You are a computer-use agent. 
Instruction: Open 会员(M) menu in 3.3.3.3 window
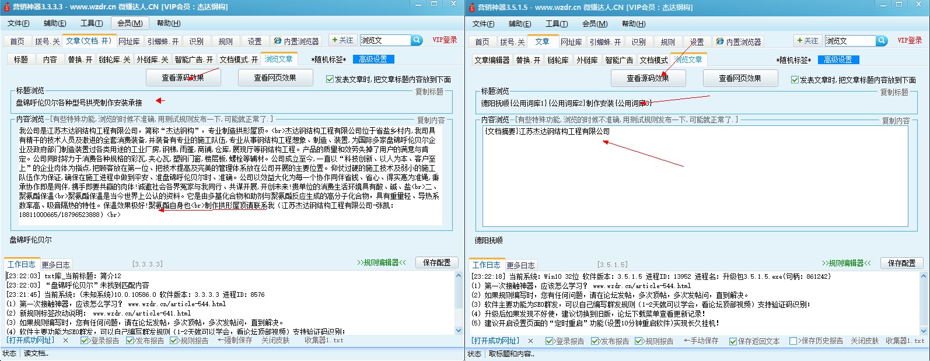point(130,23)
